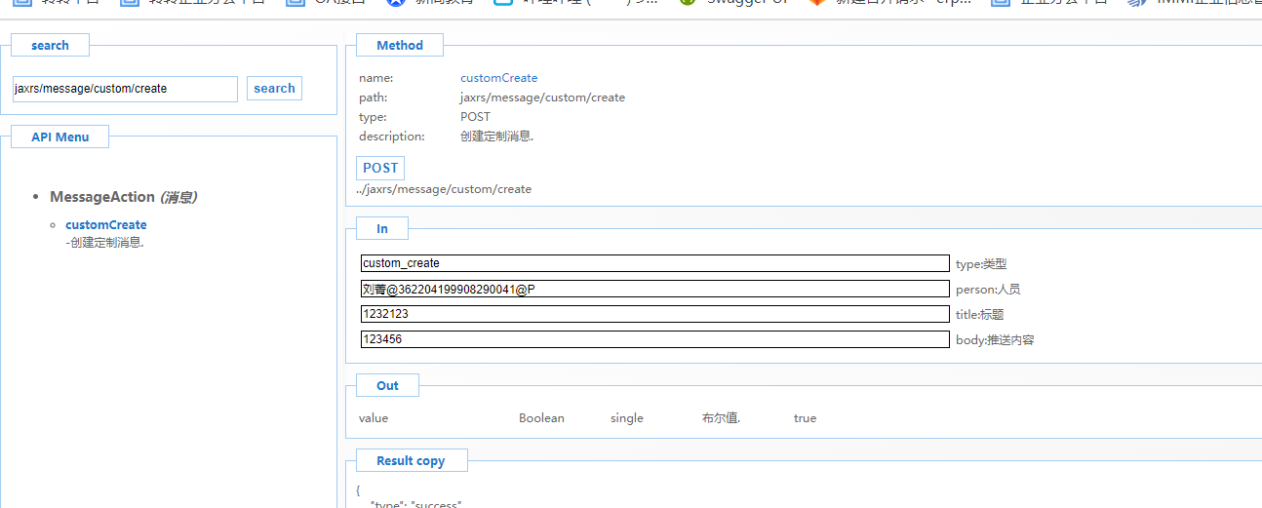Screen dimensions: 1262x508
Task: Click the customCreate method name link
Action: pyautogui.click(x=498, y=78)
